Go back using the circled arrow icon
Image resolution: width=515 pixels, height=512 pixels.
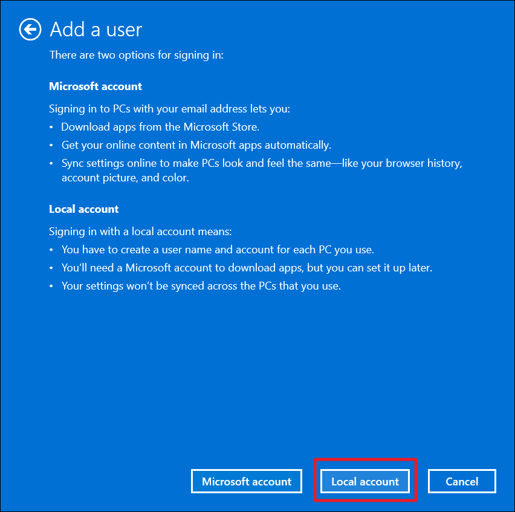click(x=30, y=29)
